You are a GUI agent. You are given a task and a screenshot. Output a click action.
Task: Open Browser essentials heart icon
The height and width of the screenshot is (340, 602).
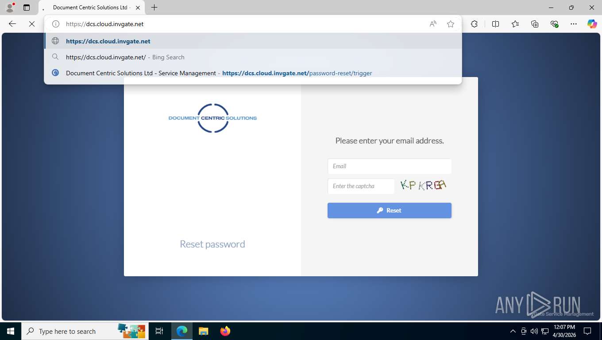point(554,24)
